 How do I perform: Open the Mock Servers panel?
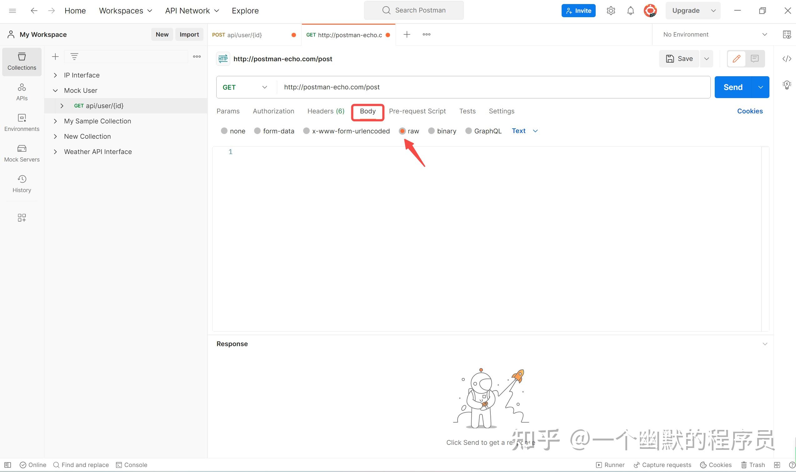pyautogui.click(x=22, y=153)
